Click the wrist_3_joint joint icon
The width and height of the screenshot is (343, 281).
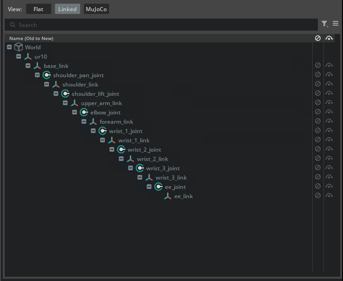coord(140,168)
